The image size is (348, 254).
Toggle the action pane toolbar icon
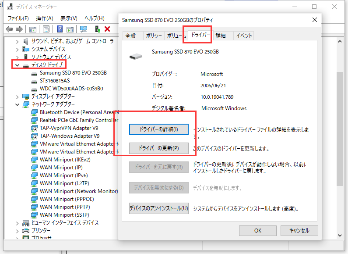(x=70, y=29)
